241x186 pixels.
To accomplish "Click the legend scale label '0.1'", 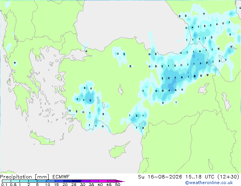I will tap(4, 184).
